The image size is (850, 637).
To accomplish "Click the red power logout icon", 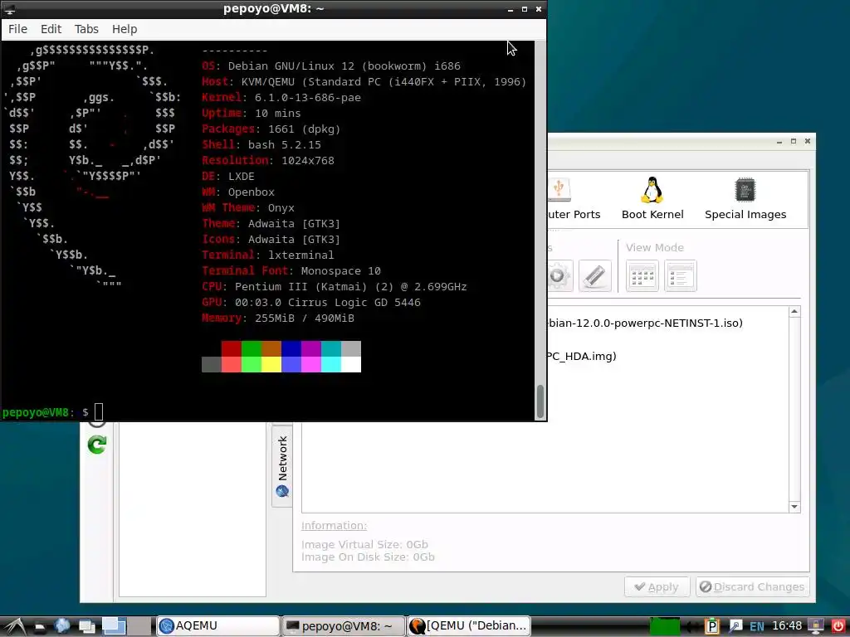I will pos(838,626).
